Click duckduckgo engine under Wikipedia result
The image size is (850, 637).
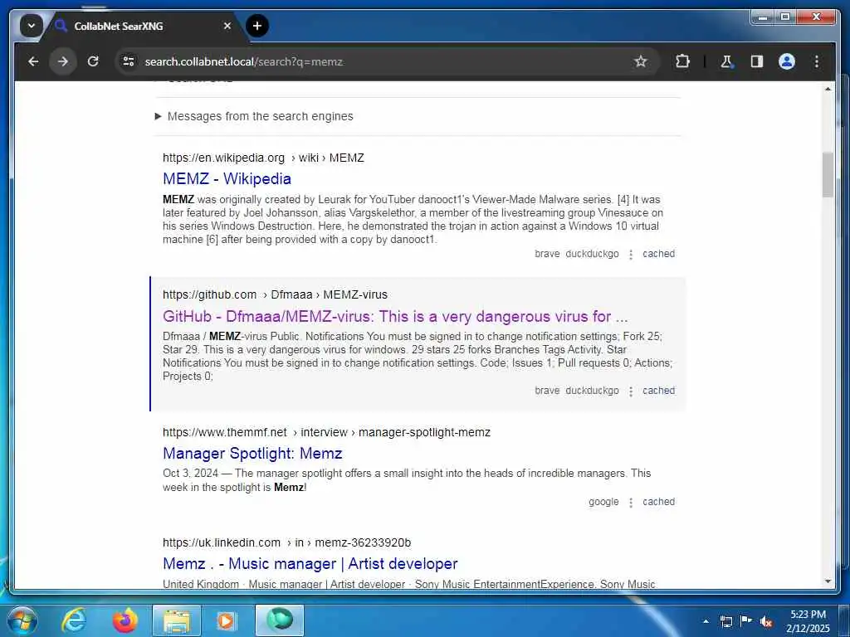[592, 254]
